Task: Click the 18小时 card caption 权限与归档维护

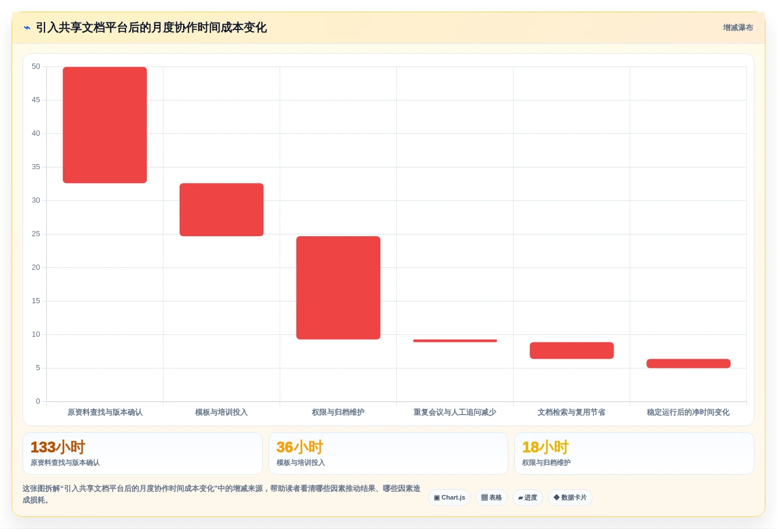Action: click(546, 463)
